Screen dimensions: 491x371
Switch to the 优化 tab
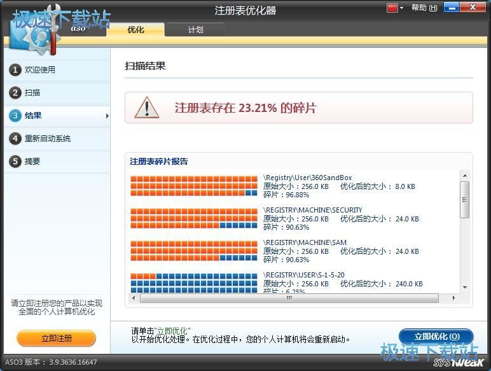[135, 30]
